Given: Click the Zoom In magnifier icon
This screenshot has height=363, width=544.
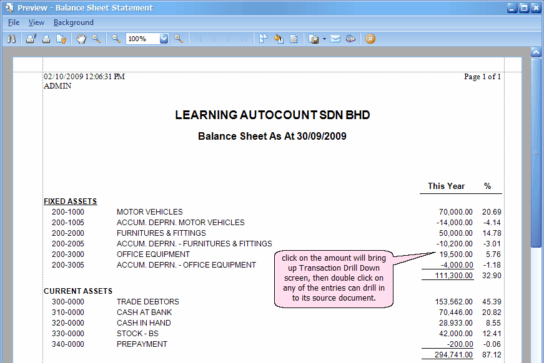Looking at the screenshot, I should (x=179, y=39).
